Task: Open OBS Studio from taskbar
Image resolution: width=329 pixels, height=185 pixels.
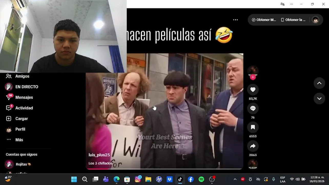Action: pyautogui.click(x=212, y=179)
